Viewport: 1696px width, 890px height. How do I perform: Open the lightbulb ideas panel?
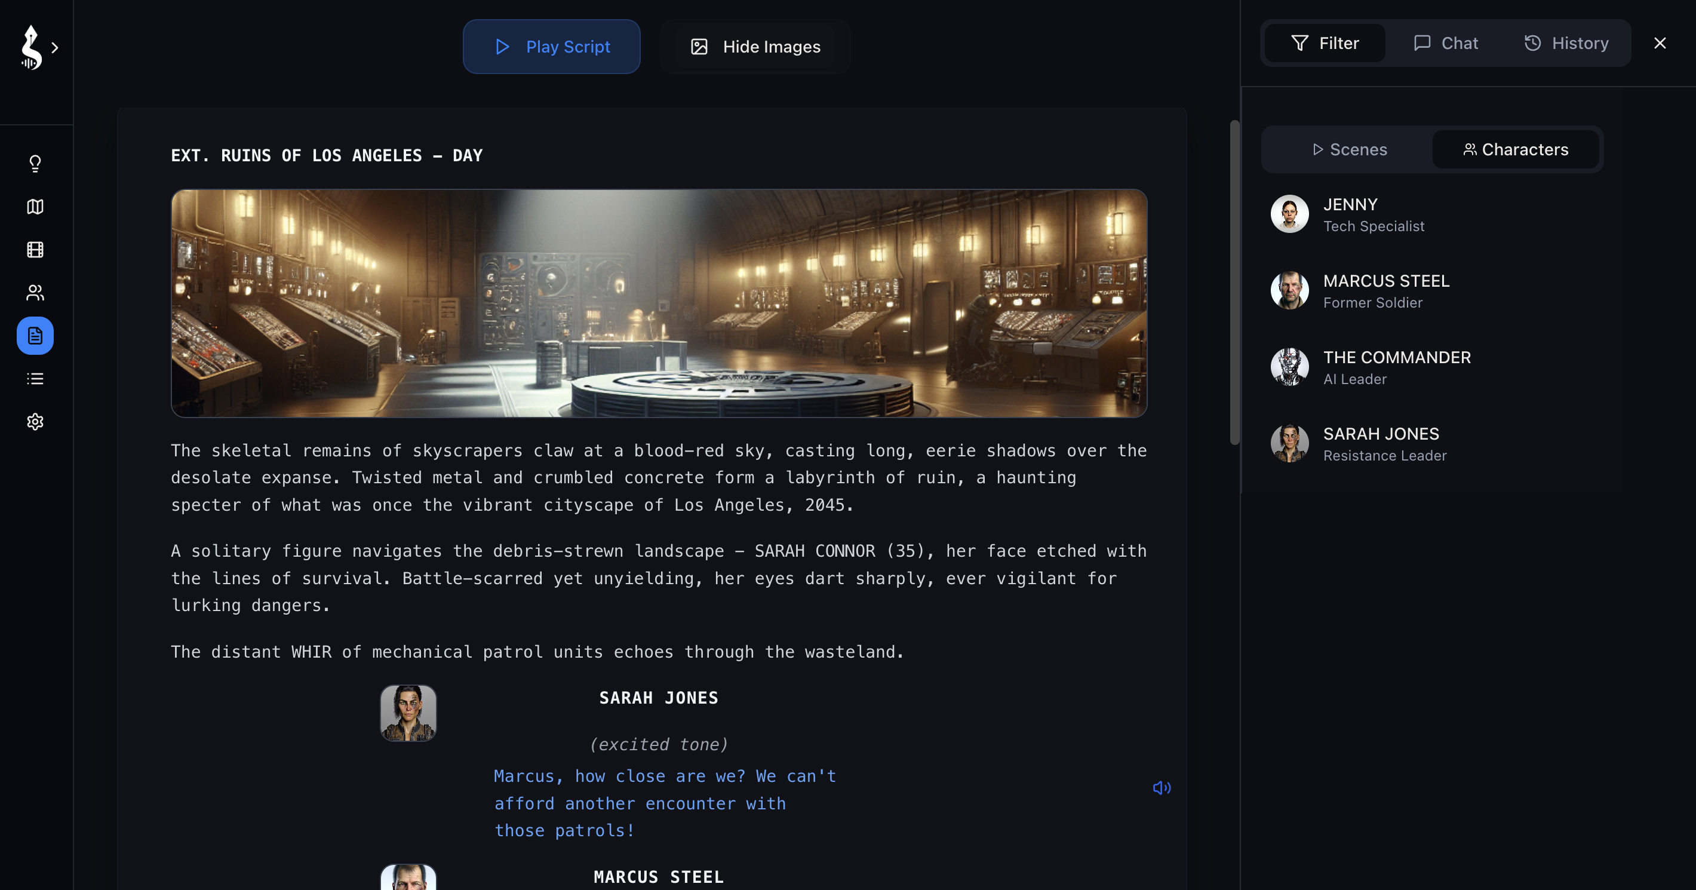[34, 164]
